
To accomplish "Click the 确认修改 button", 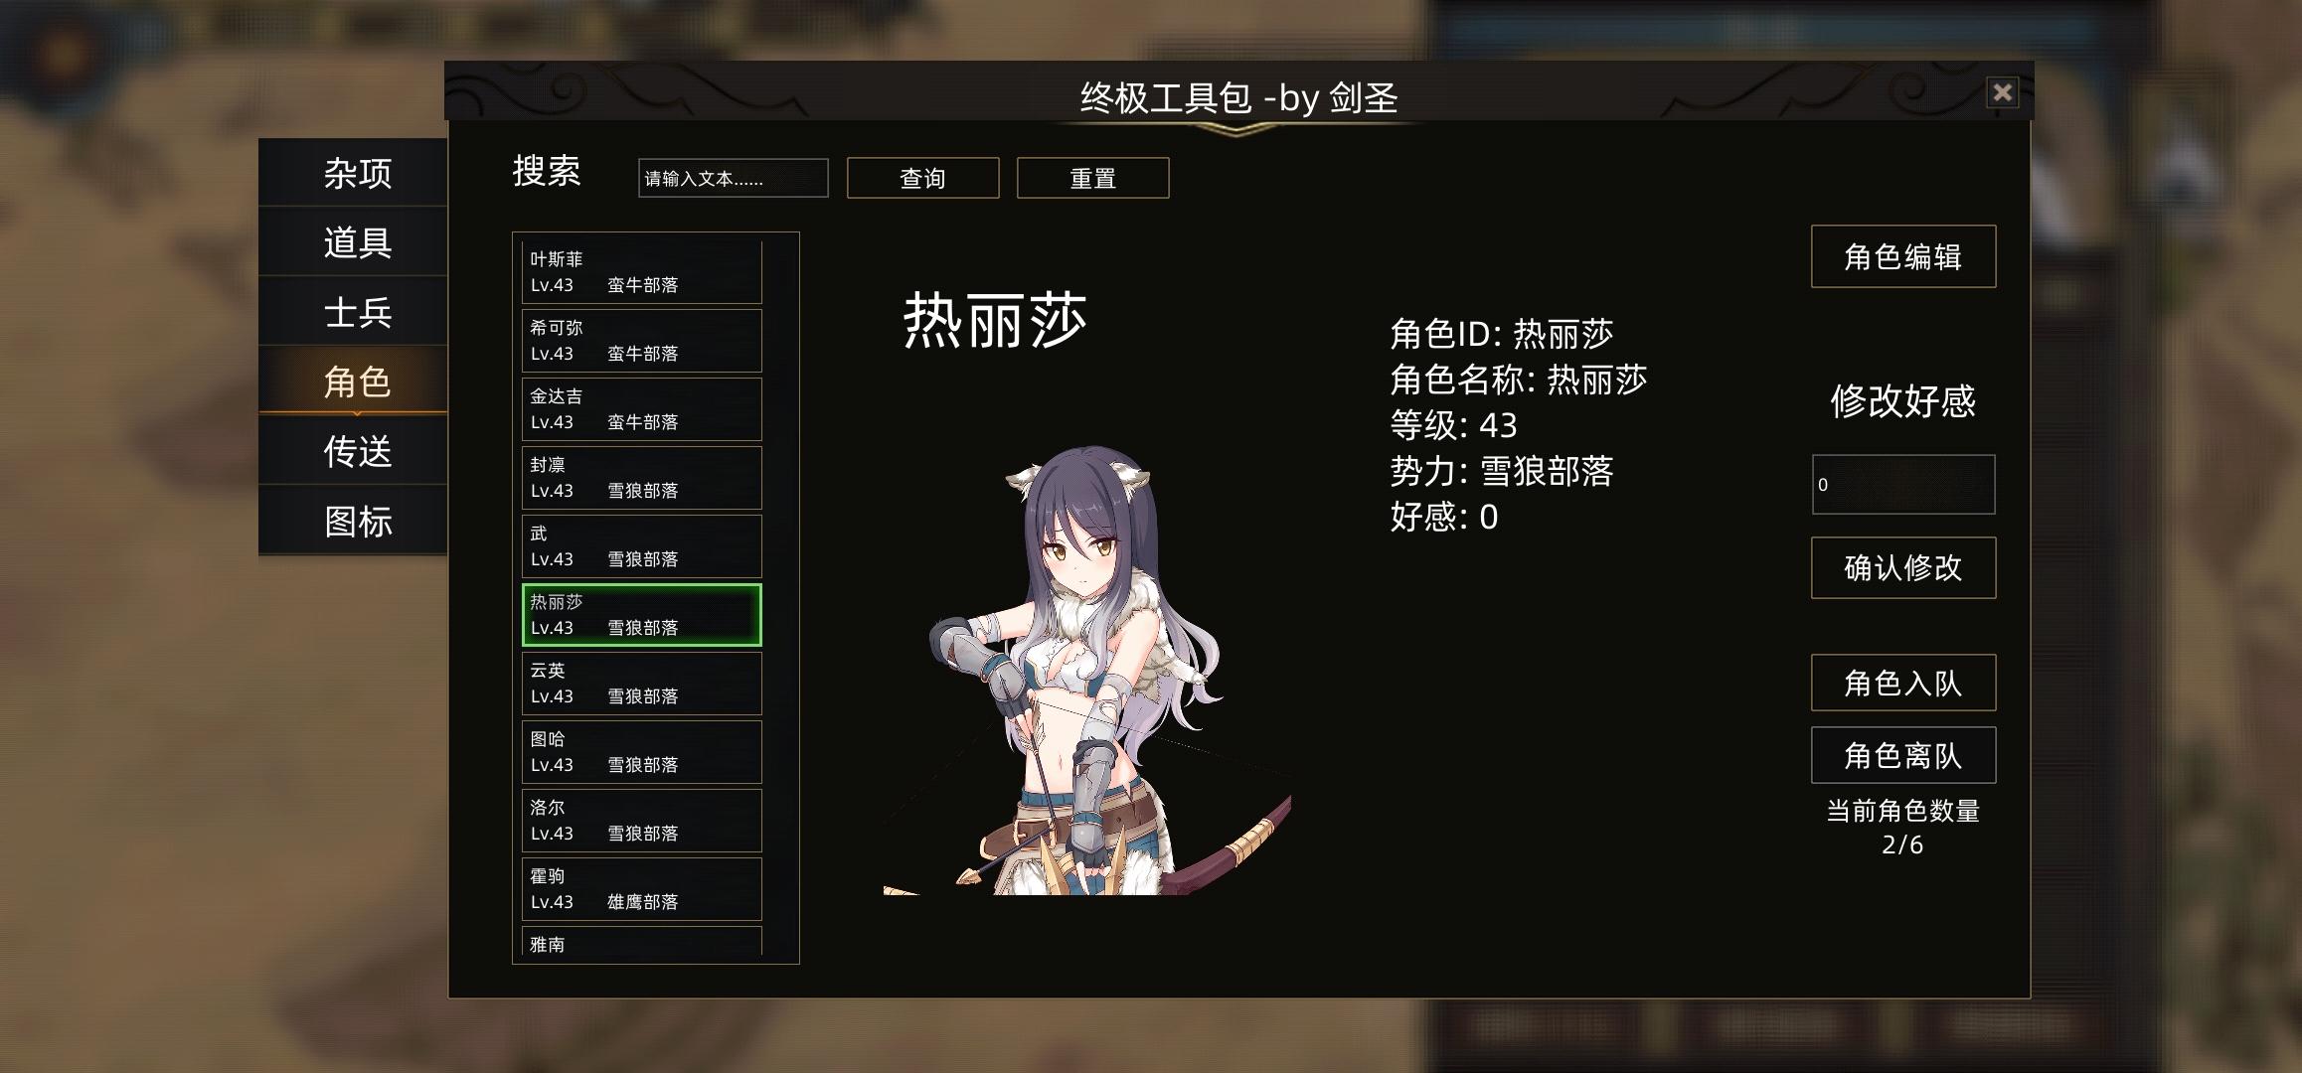I will tap(1902, 567).
